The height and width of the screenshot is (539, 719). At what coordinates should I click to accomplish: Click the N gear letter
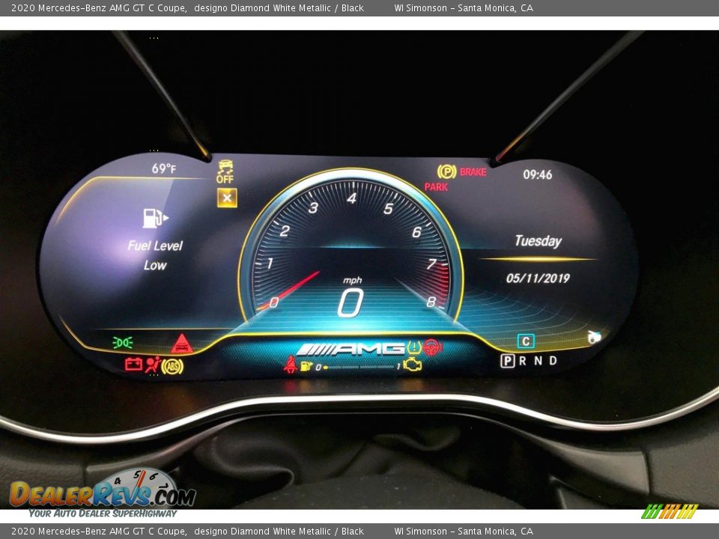539,361
